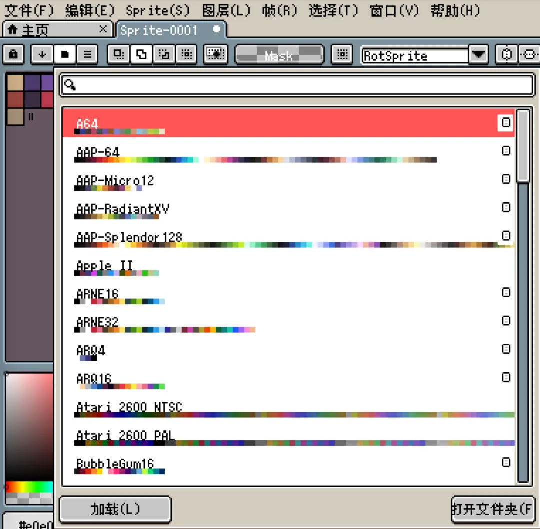The height and width of the screenshot is (529, 540).
Task: Select the Atari 2600 NTSC palette
Action: 288,406
